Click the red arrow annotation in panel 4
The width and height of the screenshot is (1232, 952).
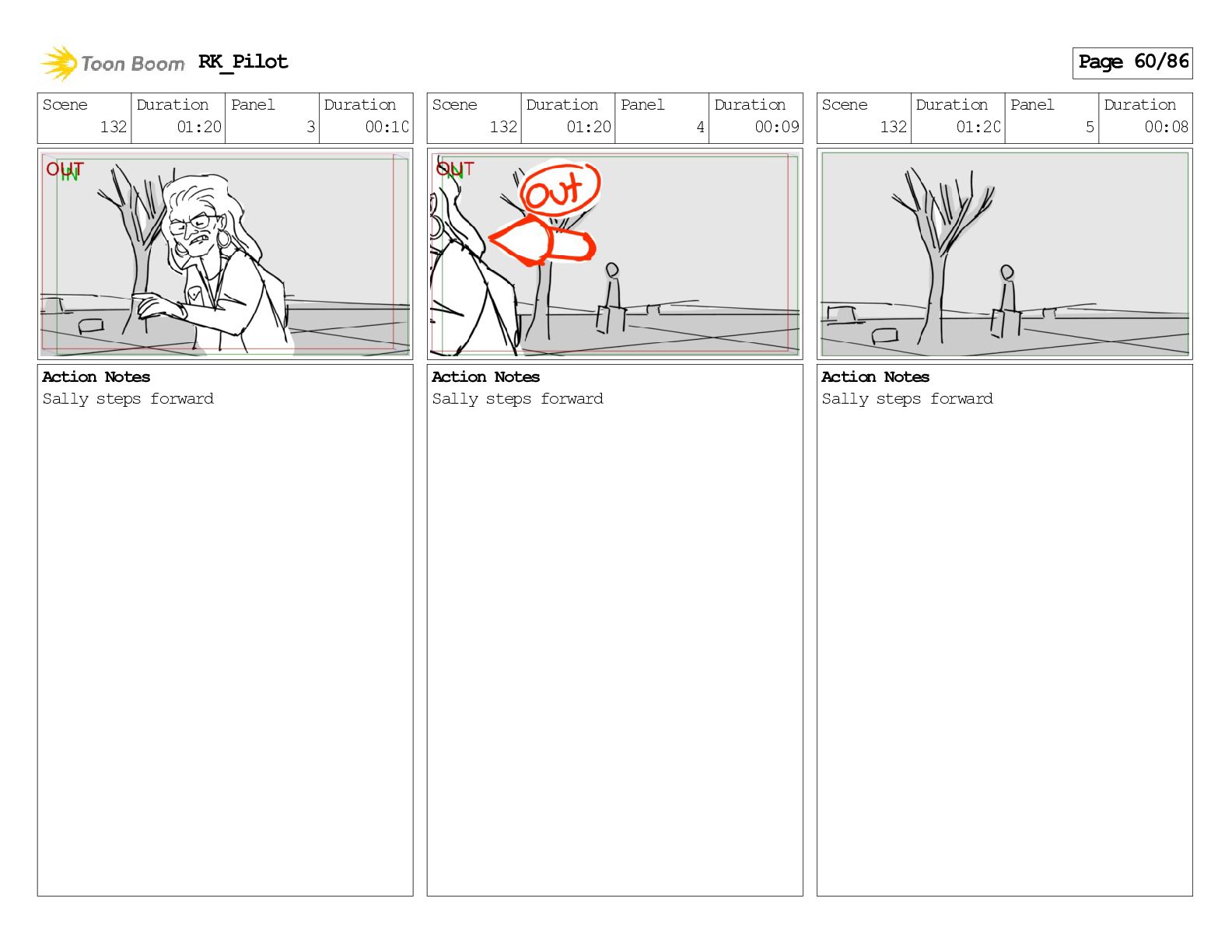(x=542, y=240)
